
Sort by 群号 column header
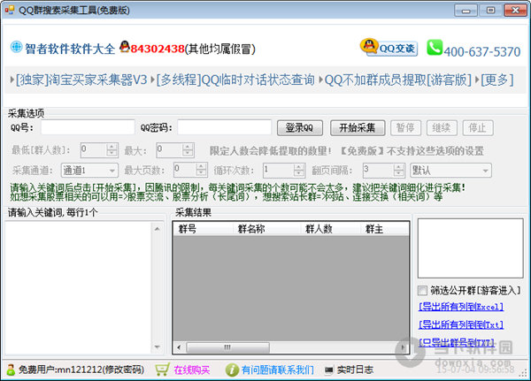(x=203, y=229)
